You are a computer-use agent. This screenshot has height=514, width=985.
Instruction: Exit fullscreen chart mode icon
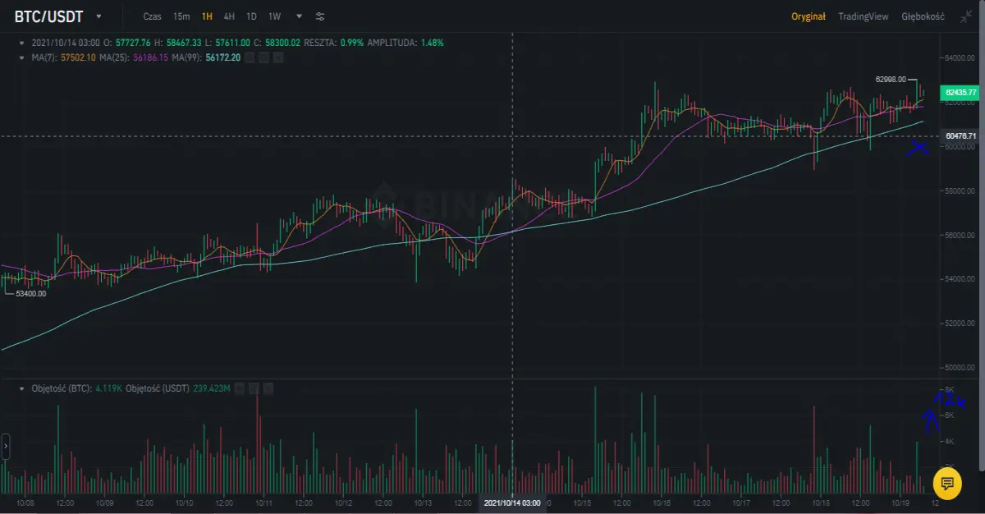[x=965, y=16]
